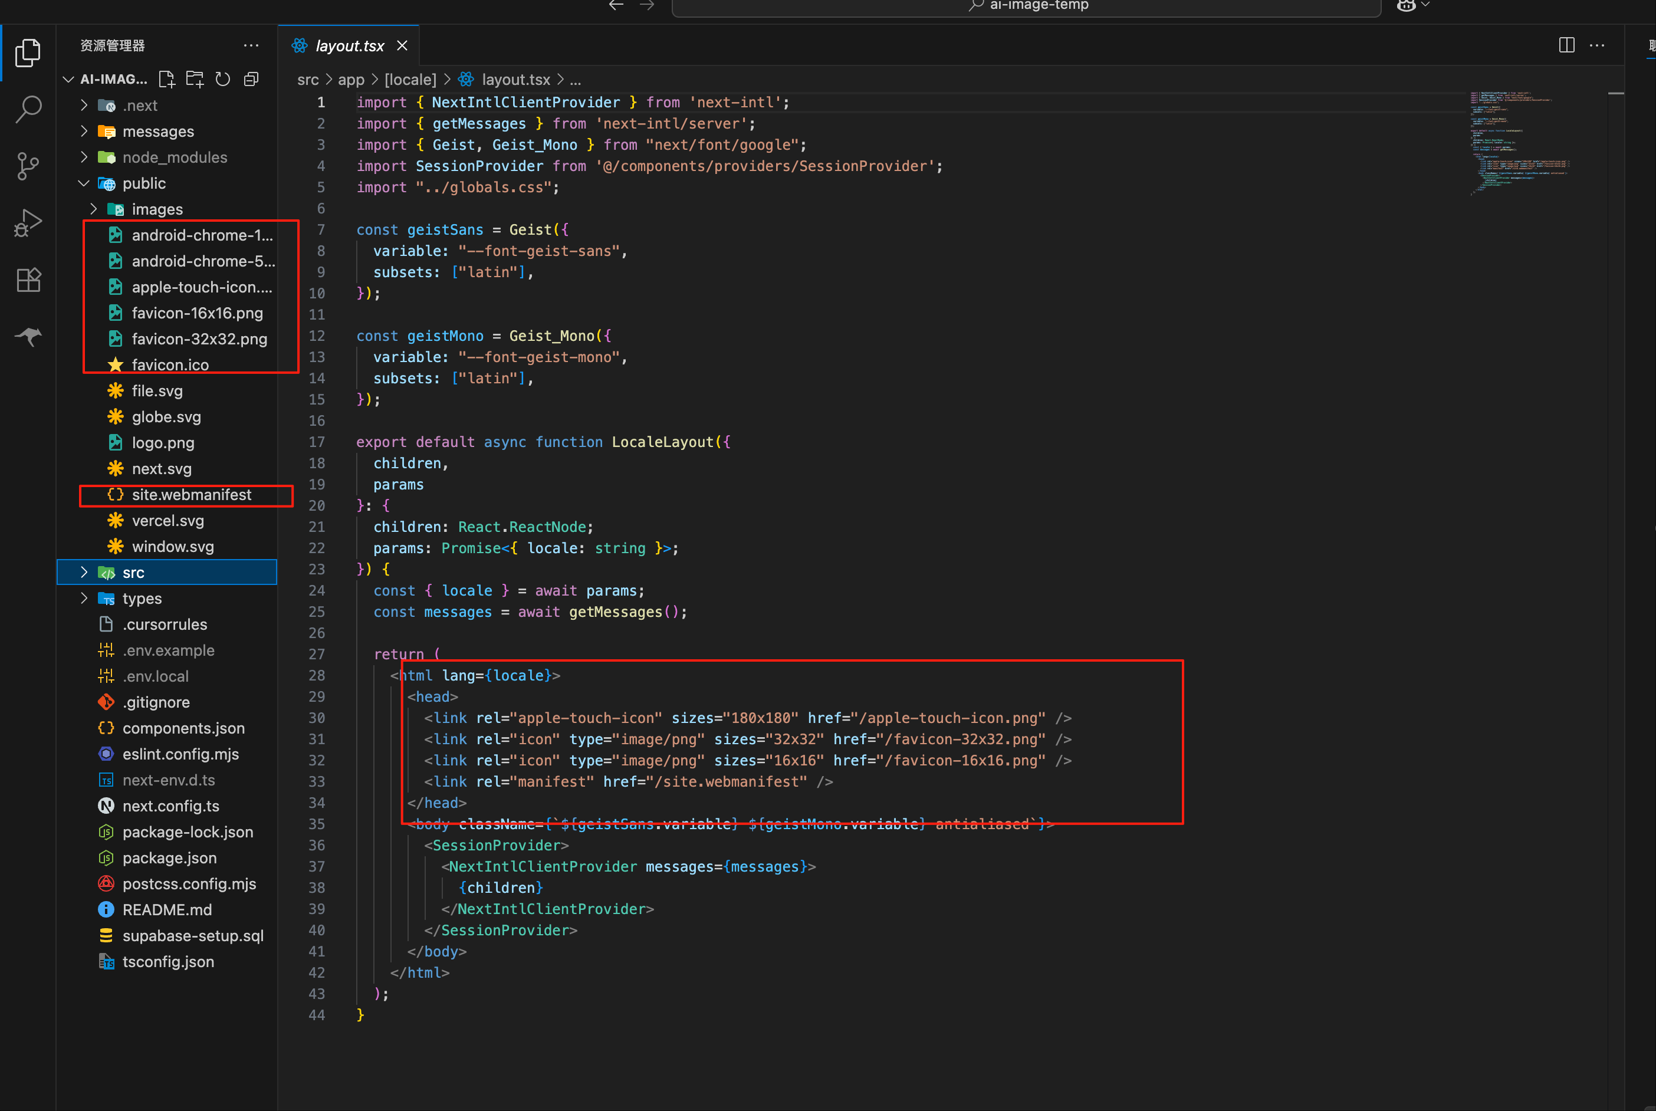Click the ai-image-temp command center search box

pos(1026,6)
